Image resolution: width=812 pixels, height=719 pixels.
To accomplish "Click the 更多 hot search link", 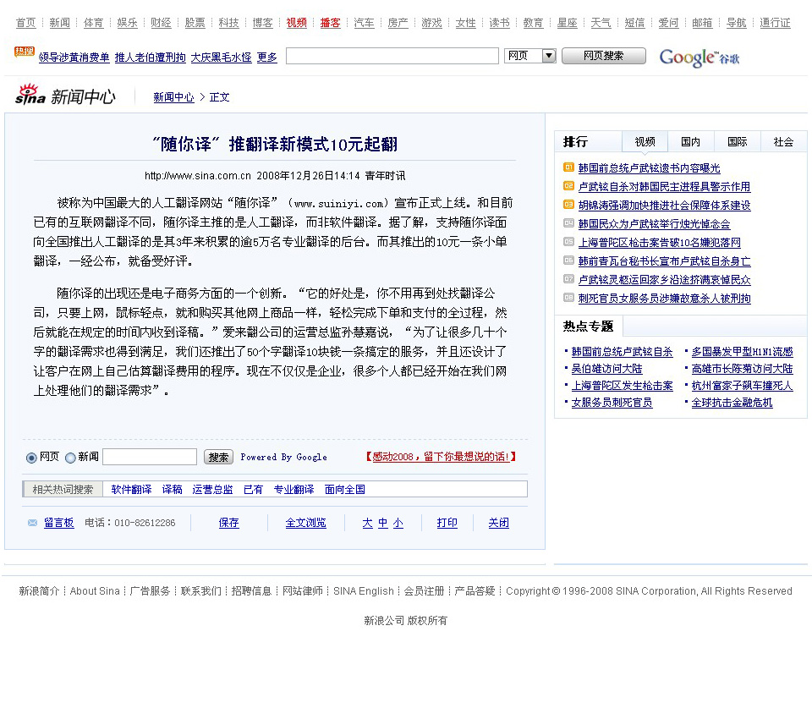I will coord(266,57).
